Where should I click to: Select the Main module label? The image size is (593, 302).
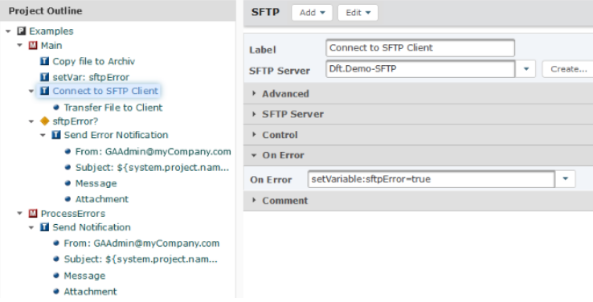coord(51,46)
